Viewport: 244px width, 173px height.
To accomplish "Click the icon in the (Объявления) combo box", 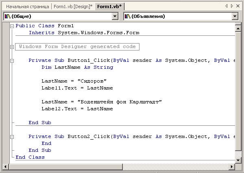I will pyautogui.click(x=127, y=16).
